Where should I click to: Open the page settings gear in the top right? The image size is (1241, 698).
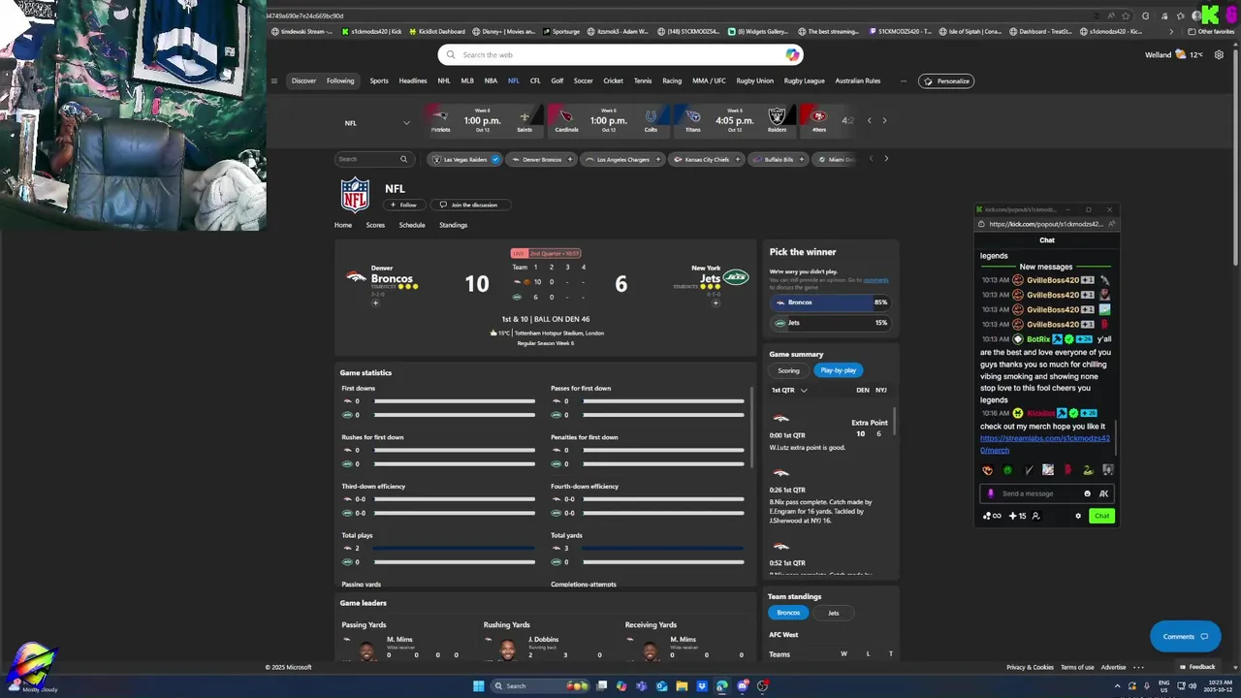click(x=1220, y=54)
